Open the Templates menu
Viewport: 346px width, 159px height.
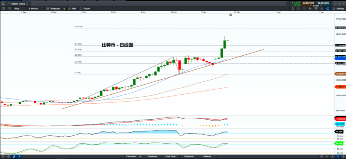(54, 9)
